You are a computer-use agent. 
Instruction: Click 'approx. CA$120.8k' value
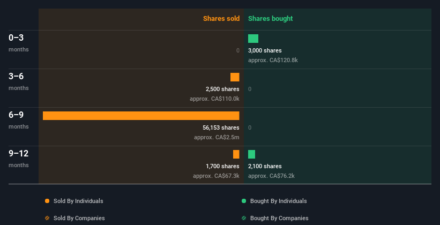[x=273, y=60]
